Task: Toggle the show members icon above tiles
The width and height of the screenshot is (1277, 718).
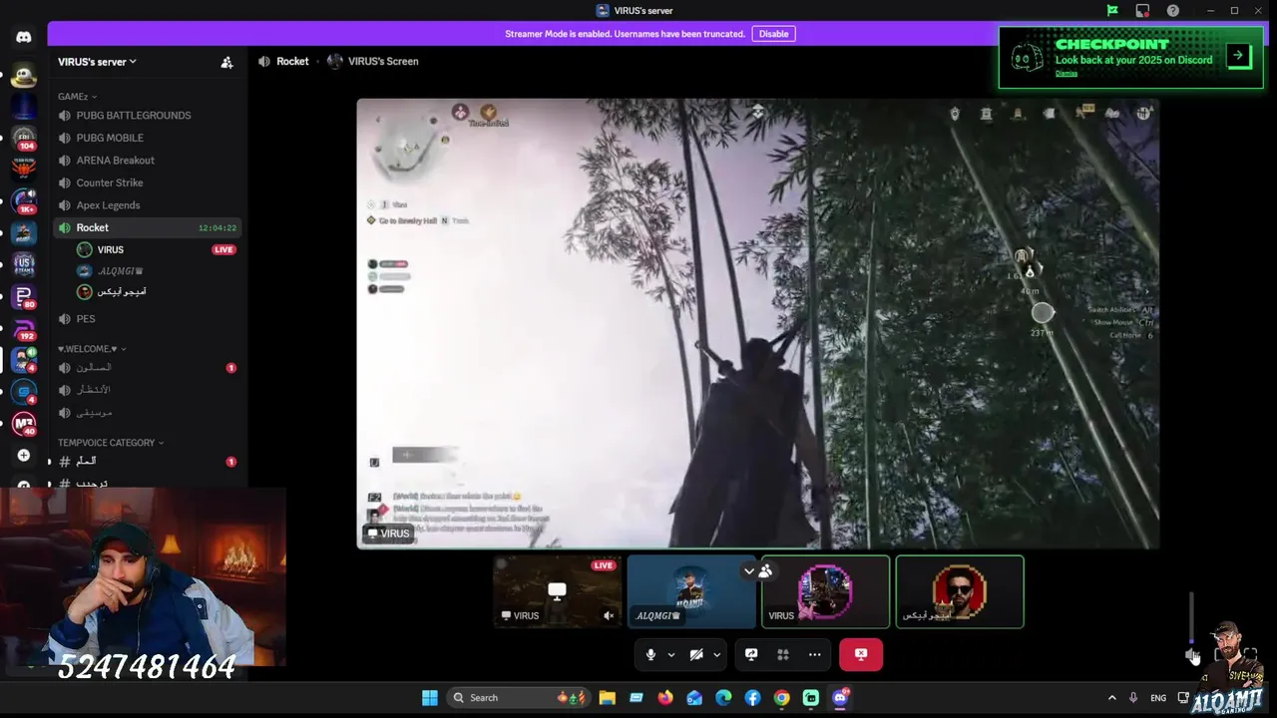Action: tap(765, 571)
